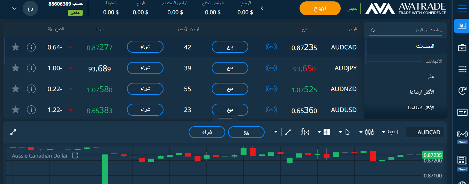Open Aussie Canadian Dollar external link icon
This screenshot has height=184, width=469.
coord(75,155)
